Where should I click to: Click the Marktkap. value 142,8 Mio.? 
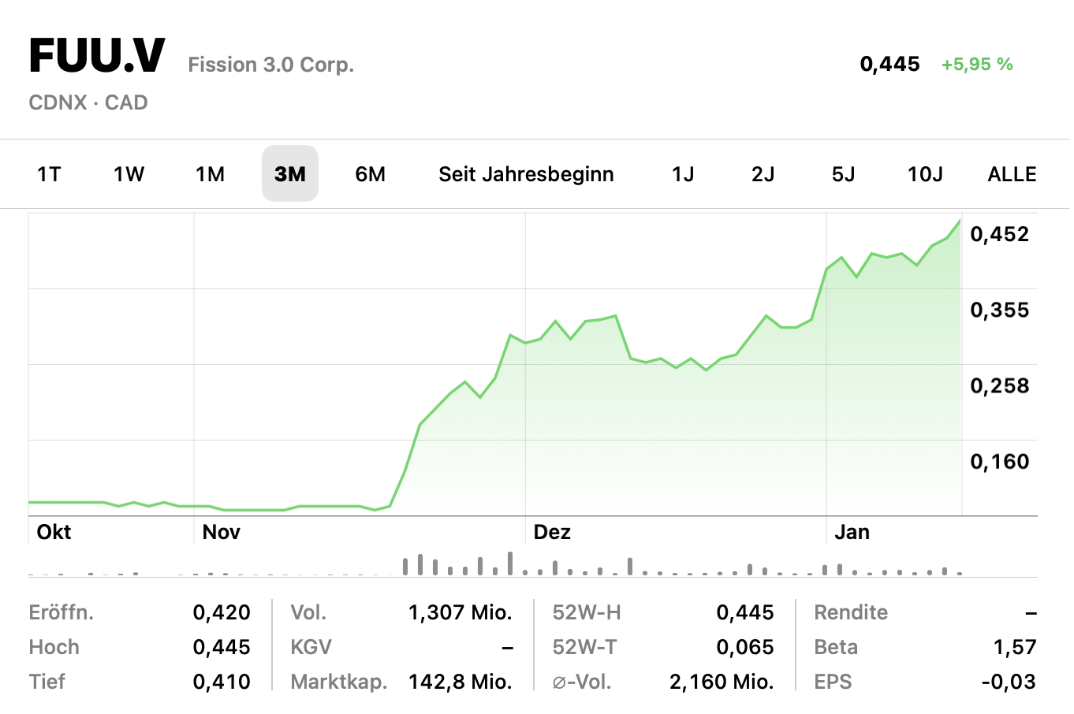pyautogui.click(x=460, y=682)
